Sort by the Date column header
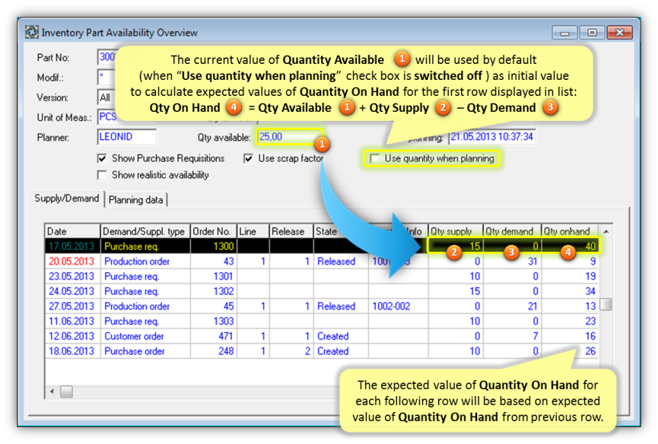This screenshot has height=444, width=658. tap(72, 231)
